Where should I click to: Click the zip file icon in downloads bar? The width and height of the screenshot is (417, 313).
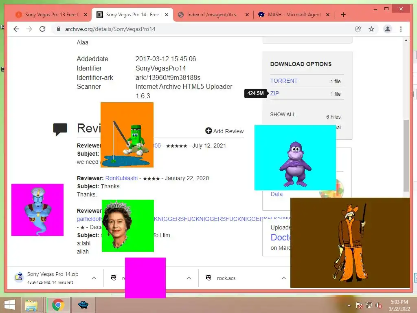tap(19, 277)
